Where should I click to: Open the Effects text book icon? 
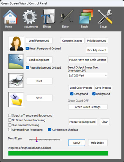(48, 16)
